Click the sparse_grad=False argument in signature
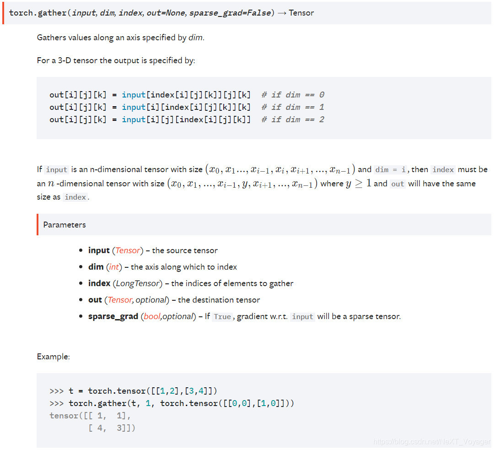The width and height of the screenshot is (495, 450). [230, 13]
